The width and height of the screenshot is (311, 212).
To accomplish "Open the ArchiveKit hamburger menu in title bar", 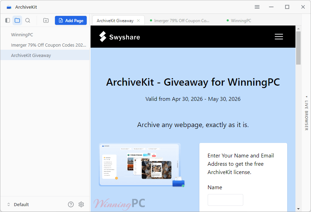I will click(x=257, y=7).
